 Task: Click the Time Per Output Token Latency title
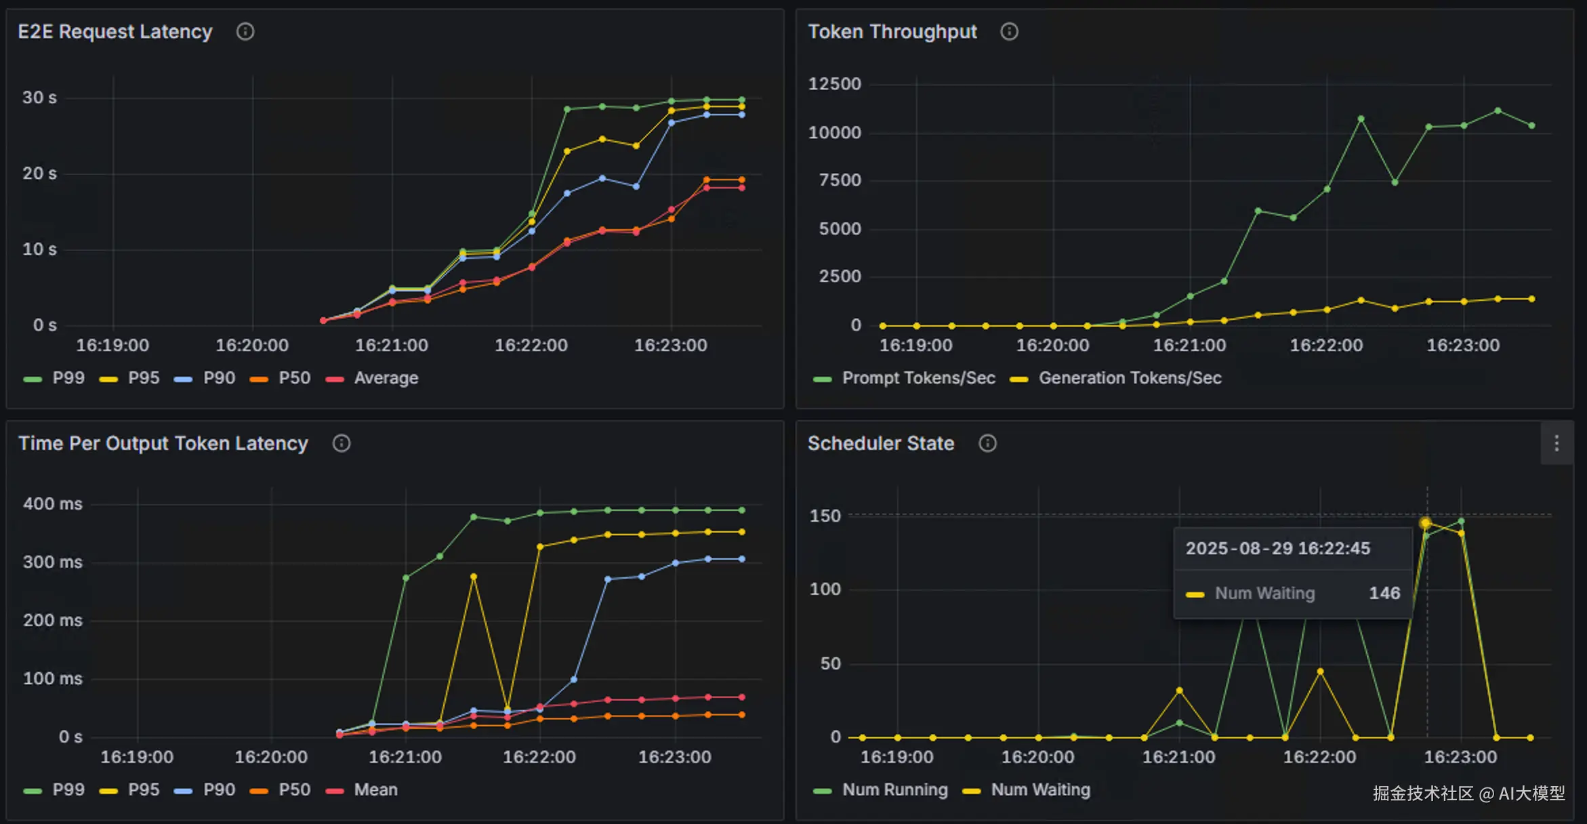pos(163,443)
